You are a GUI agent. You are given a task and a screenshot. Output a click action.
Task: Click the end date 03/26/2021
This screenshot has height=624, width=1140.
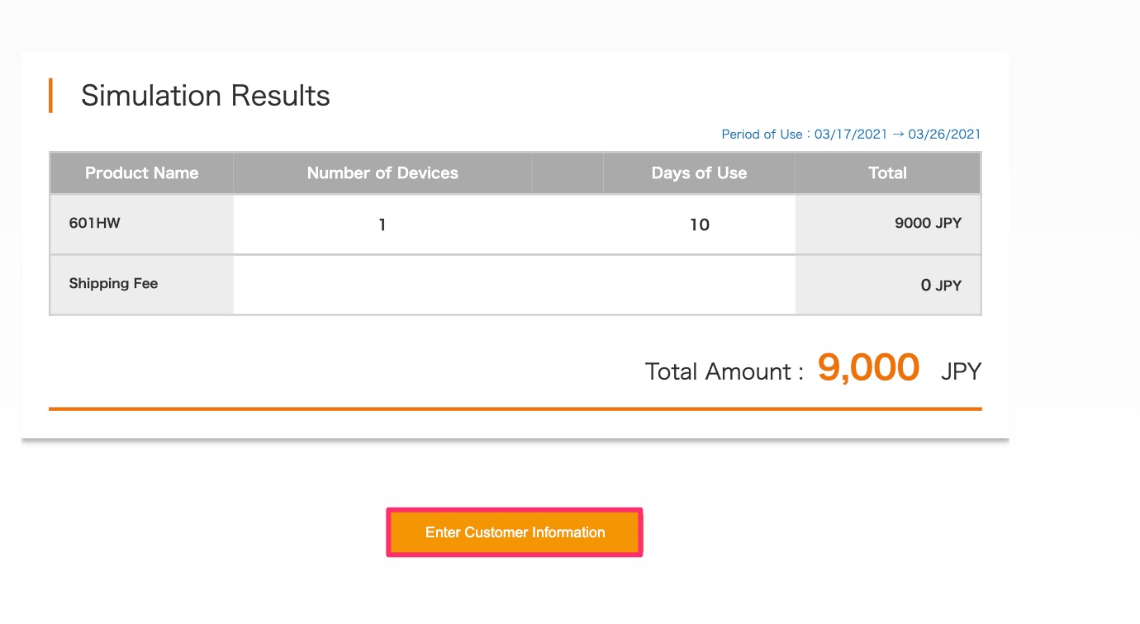pos(944,135)
